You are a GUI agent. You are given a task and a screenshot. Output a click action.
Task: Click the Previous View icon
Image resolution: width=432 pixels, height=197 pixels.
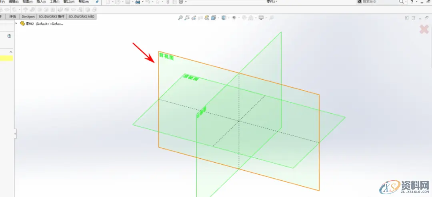(194, 18)
